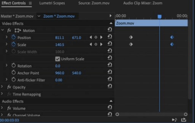Open the Zoom * Zoom.mov clip dropdown

pyautogui.click(x=39, y=16)
